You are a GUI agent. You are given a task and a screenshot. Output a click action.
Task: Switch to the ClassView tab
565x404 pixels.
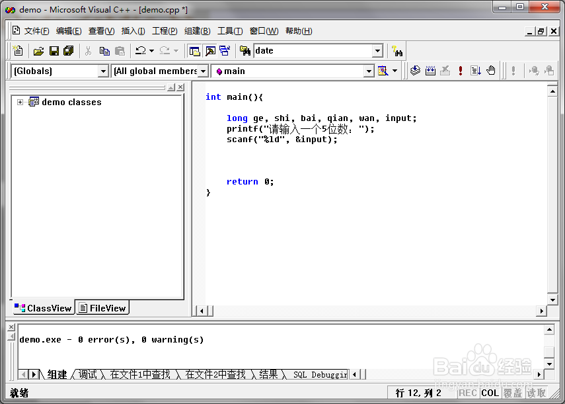[x=43, y=308]
